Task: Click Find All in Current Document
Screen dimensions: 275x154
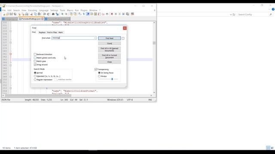Action: 110,56
